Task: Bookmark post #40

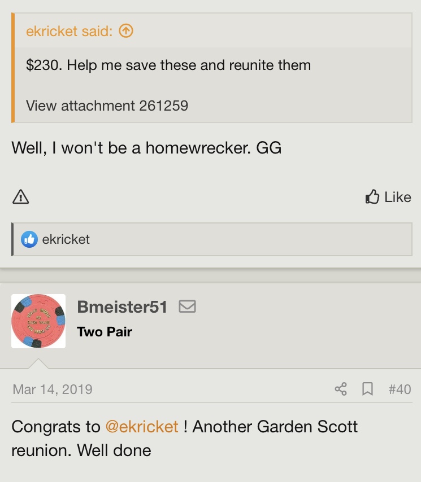Action: click(368, 389)
